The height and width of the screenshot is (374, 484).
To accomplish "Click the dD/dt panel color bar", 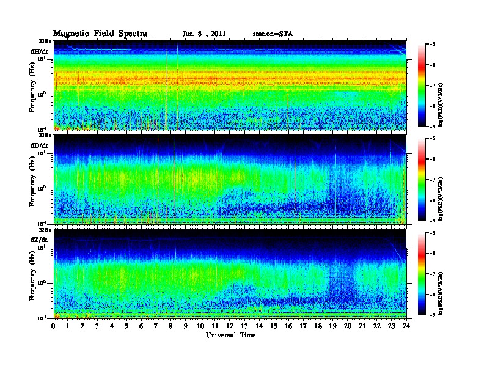I will pyautogui.click(x=422, y=179).
